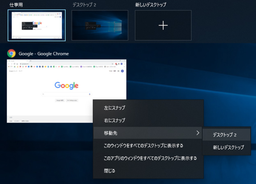Viewport: 256px width, 184px height.
Task: Click the 新しいデスクトップ label at top
Action: [150, 5]
